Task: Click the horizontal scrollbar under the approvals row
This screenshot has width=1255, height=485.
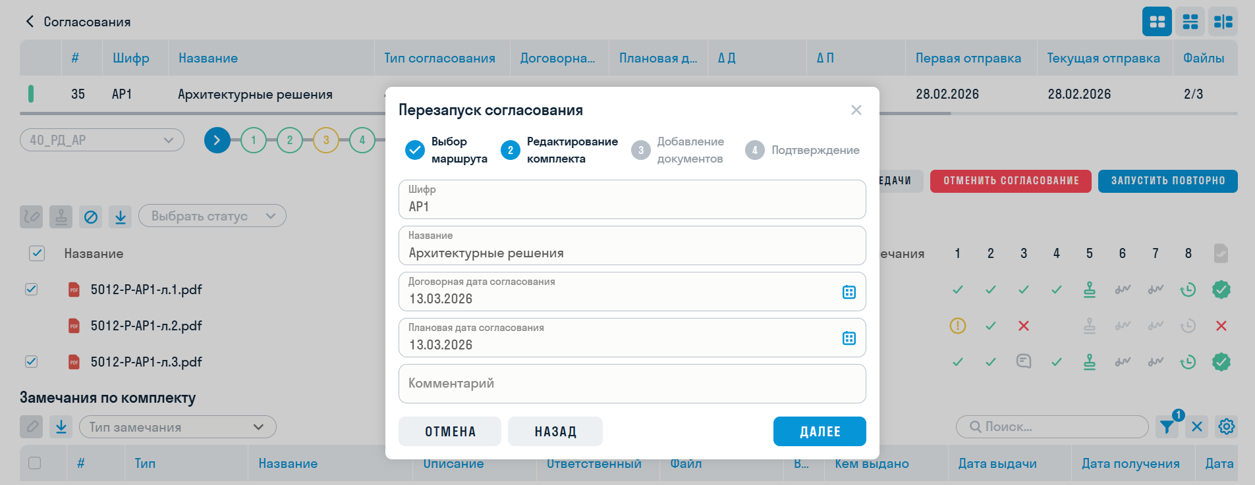Action: point(486,114)
